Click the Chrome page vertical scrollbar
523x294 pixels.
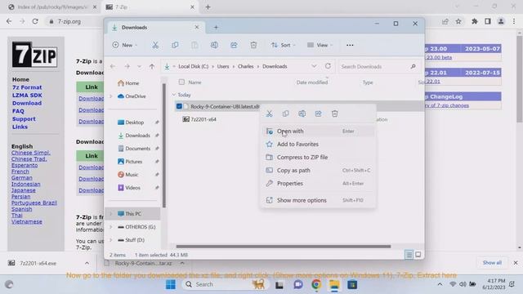[520, 79]
